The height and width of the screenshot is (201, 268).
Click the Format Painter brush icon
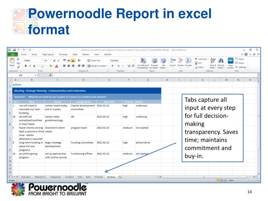coord(18,67)
